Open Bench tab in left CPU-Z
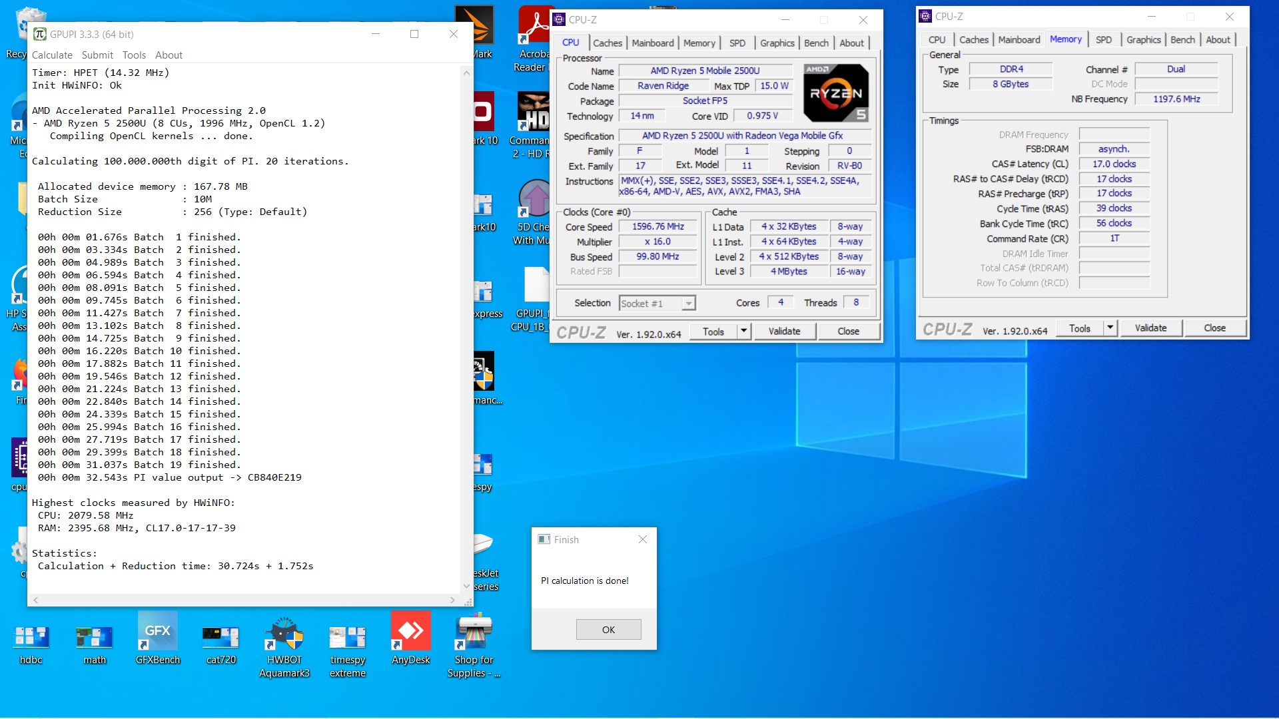The width and height of the screenshot is (1279, 719). 816,43
